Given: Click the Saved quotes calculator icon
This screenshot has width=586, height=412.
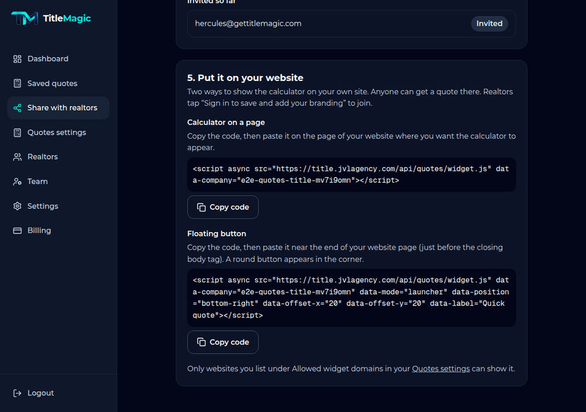Looking at the screenshot, I should (x=17, y=83).
